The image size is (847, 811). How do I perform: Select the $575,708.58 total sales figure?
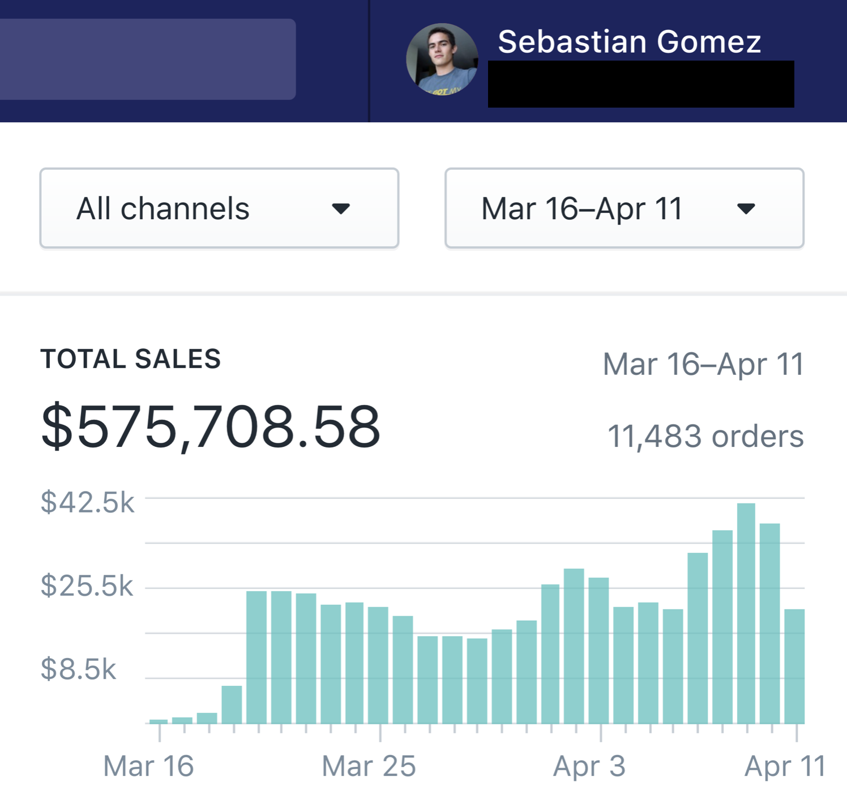(211, 426)
